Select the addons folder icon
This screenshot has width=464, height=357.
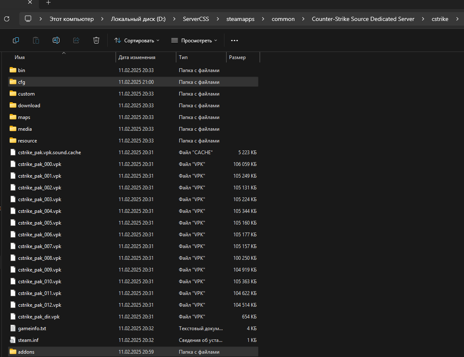(13, 352)
